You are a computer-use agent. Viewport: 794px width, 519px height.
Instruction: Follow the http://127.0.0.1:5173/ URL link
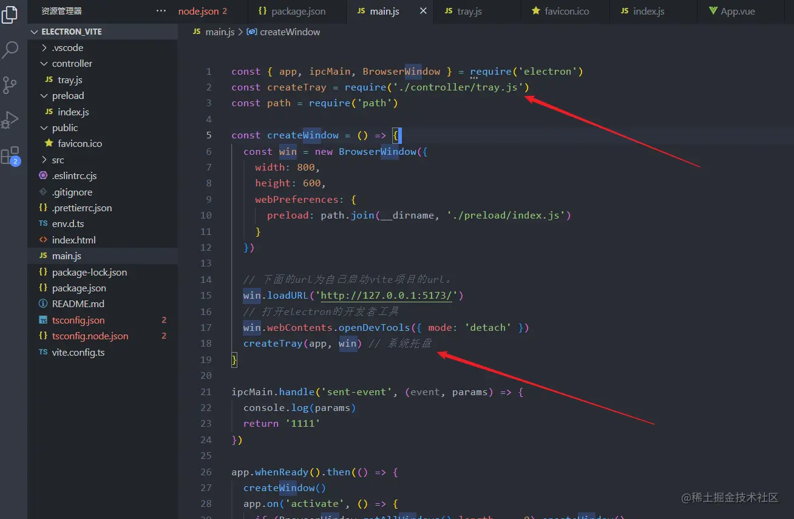[386, 296]
